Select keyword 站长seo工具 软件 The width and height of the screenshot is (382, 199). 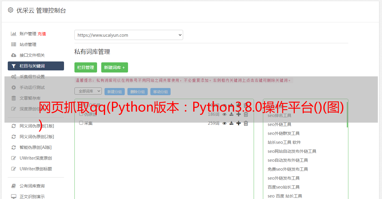tap(284, 142)
